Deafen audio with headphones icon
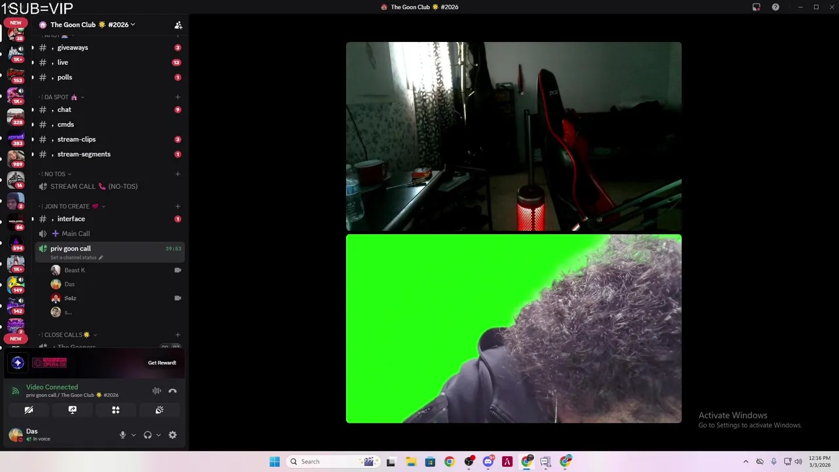Screen dimensions: 839x472 tap(147, 435)
